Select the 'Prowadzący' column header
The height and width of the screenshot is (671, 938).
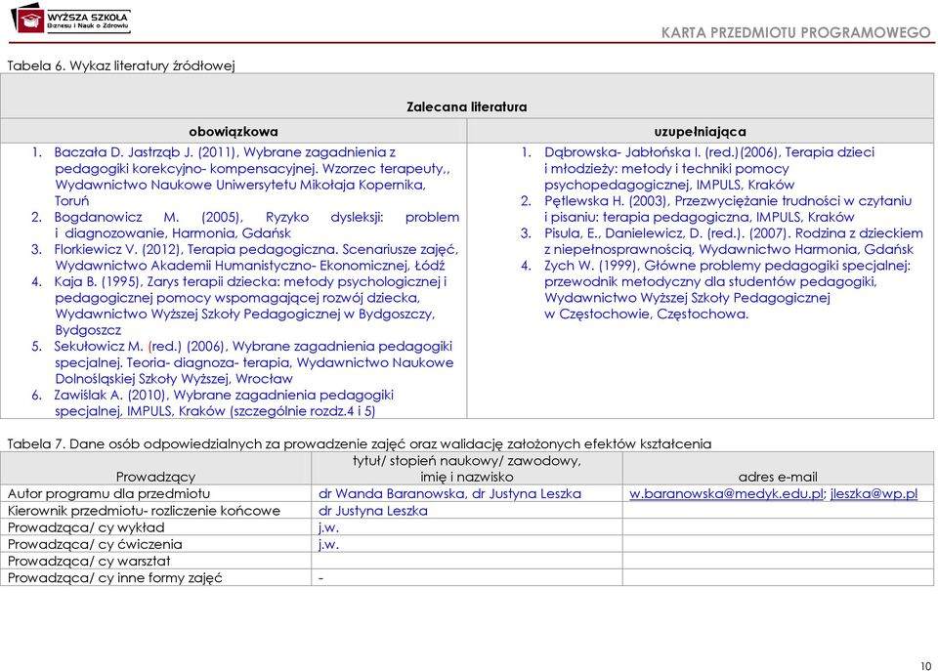155,477
